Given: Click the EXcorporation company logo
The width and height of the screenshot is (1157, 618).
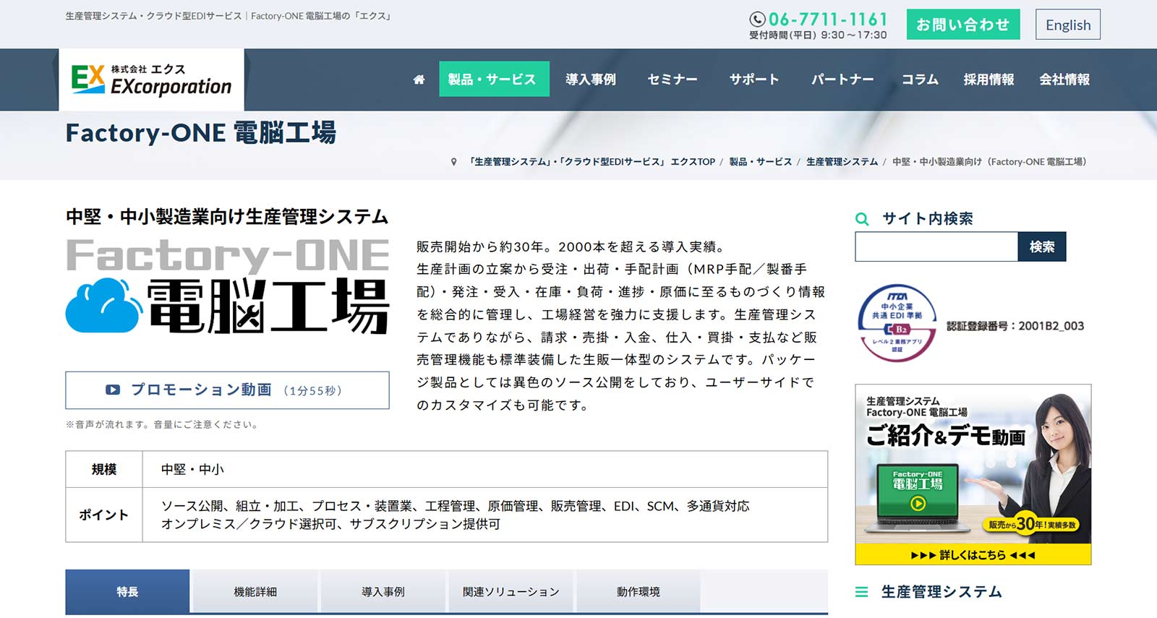Looking at the screenshot, I should 151,80.
